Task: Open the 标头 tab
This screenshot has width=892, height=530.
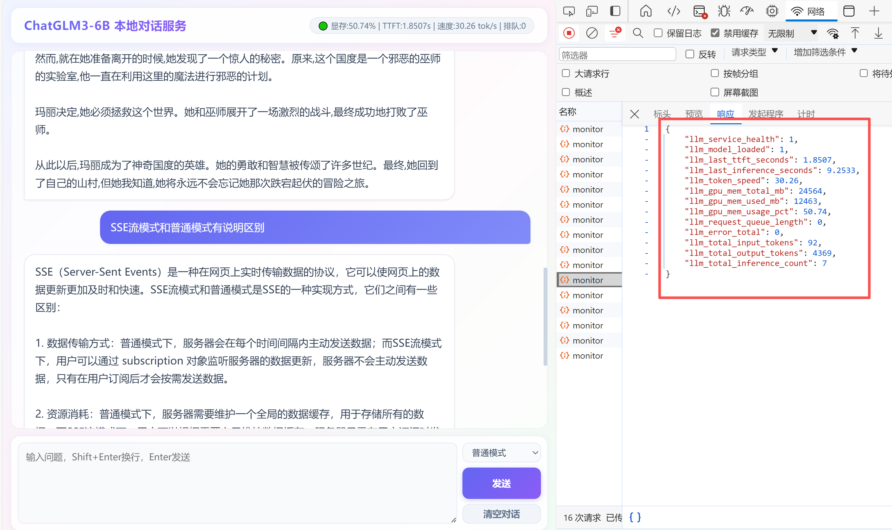Action: point(662,114)
